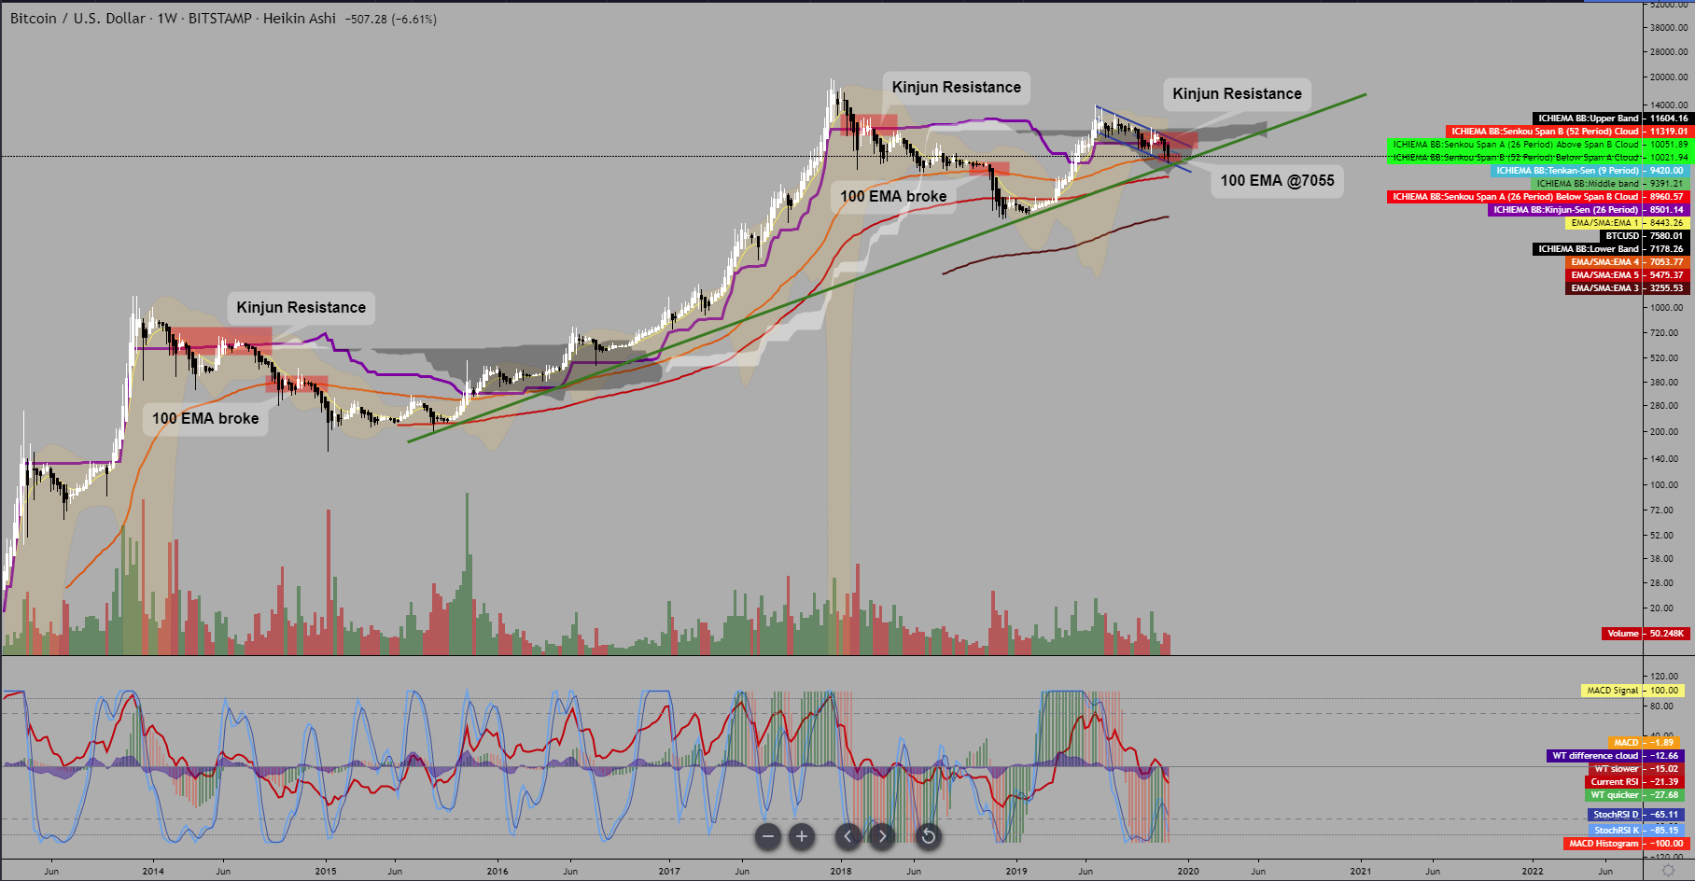
Task: Click the 2017 label on the time axis
Action: pos(669,872)
